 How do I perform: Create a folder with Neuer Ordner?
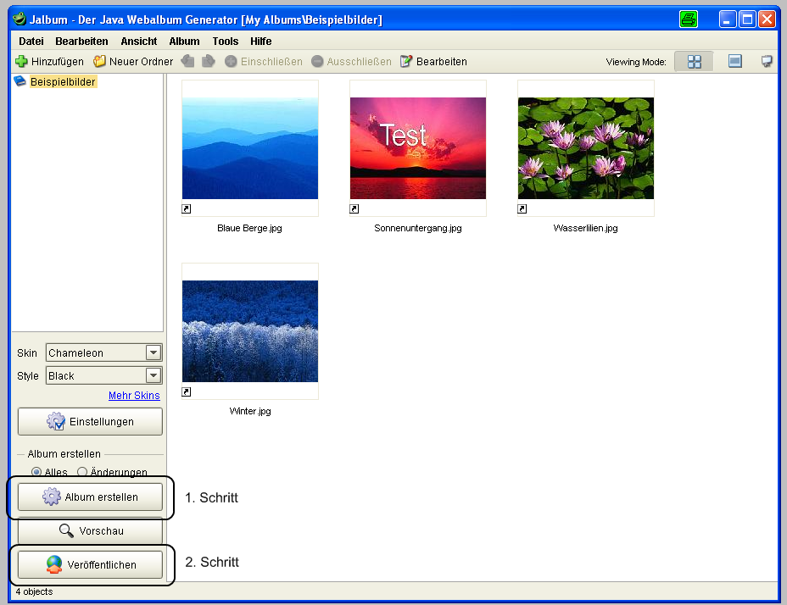pyautogui.click(x=133, y=61)
